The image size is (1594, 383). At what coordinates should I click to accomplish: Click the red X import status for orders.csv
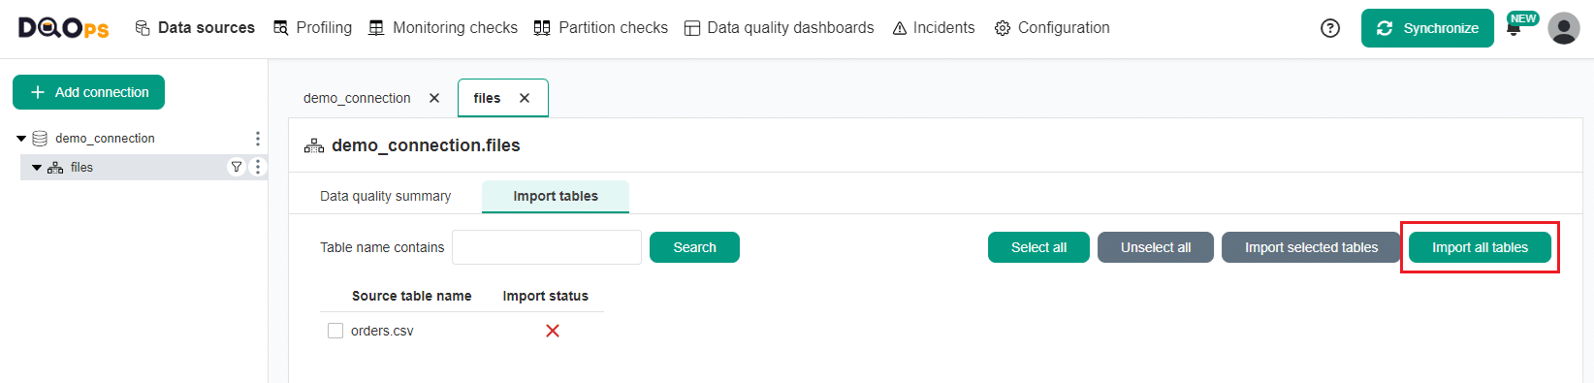tap(553, 331)
